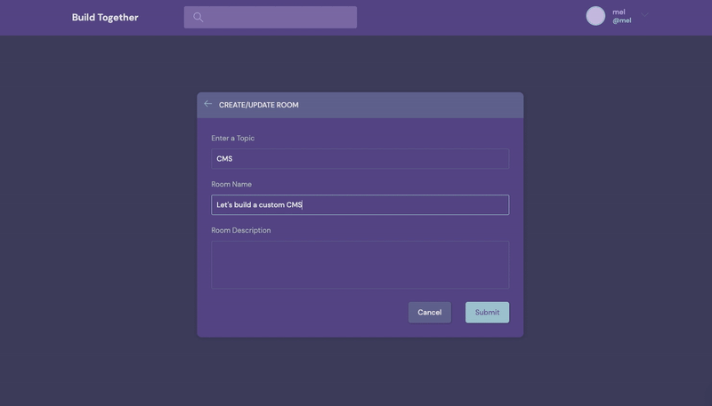712x406 pixels.
Task: Click the 'Room Description' label
Action: click(x=241, y=230)
